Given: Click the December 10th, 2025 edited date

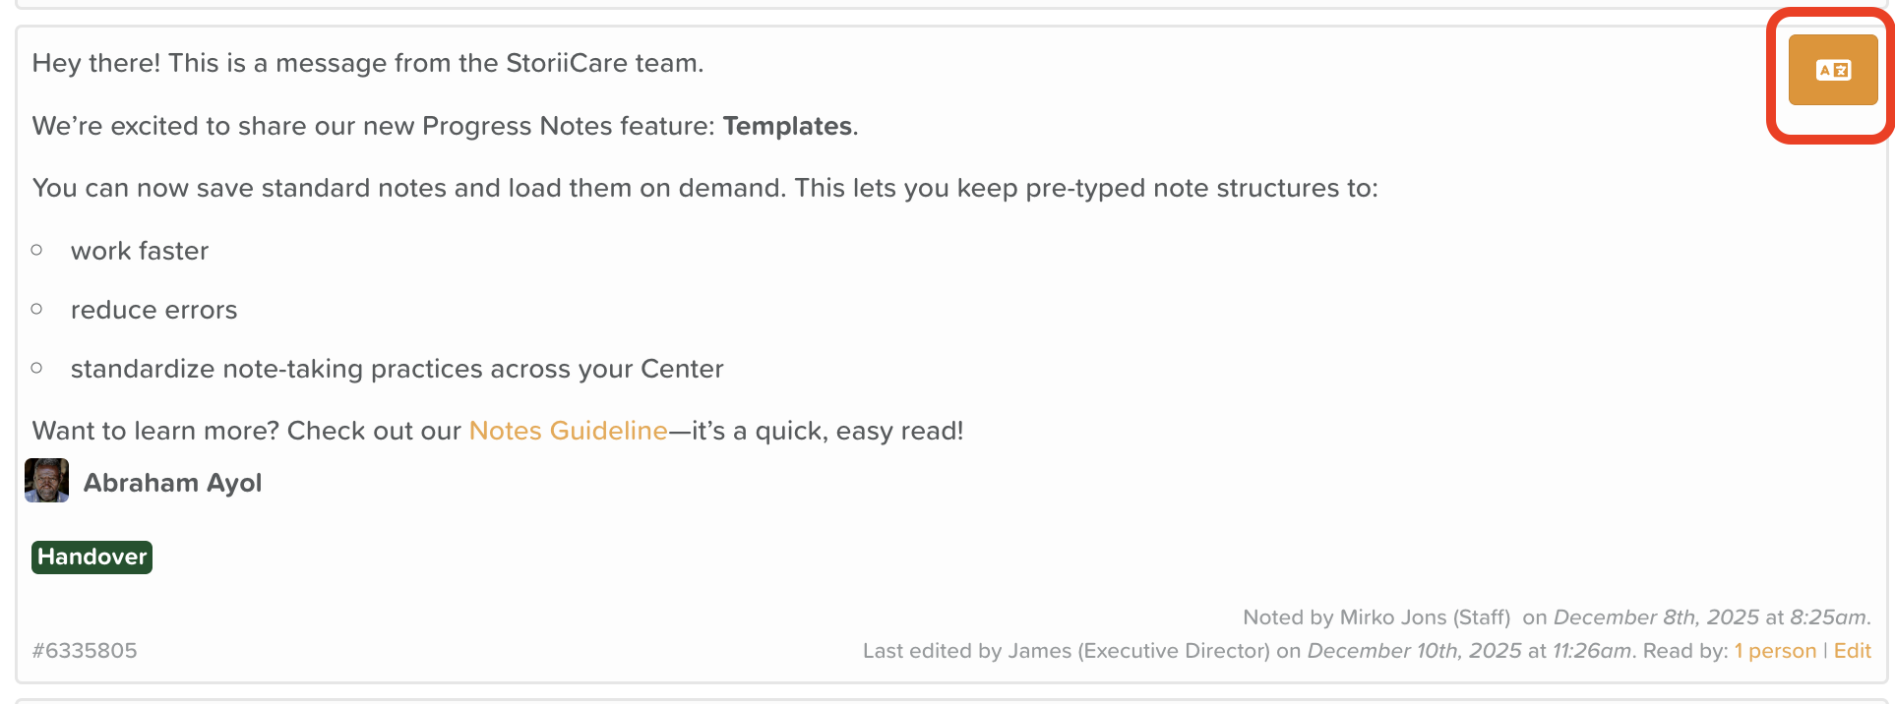Looking at the screenshot, I should [x=1414, y=651].
